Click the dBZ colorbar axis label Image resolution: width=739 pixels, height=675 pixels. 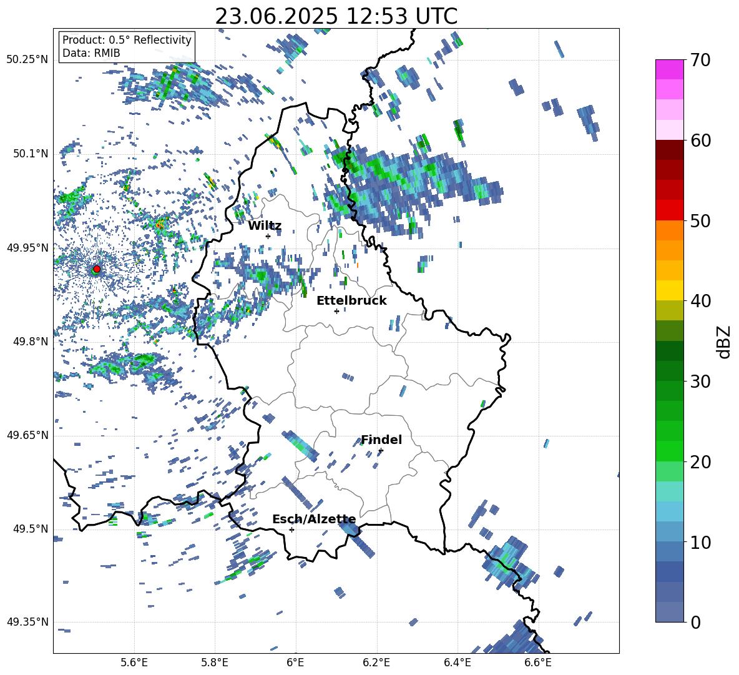point(725,342)
